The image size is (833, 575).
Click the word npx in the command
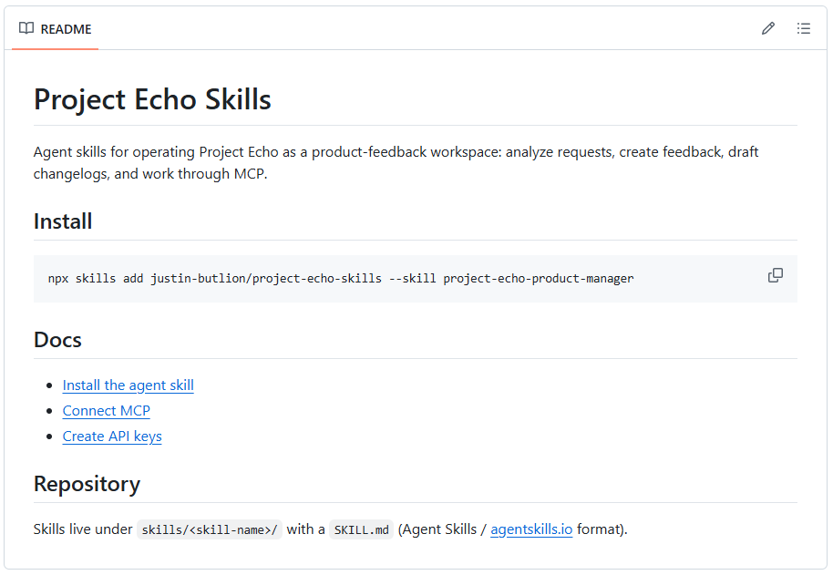click(58, 279)
